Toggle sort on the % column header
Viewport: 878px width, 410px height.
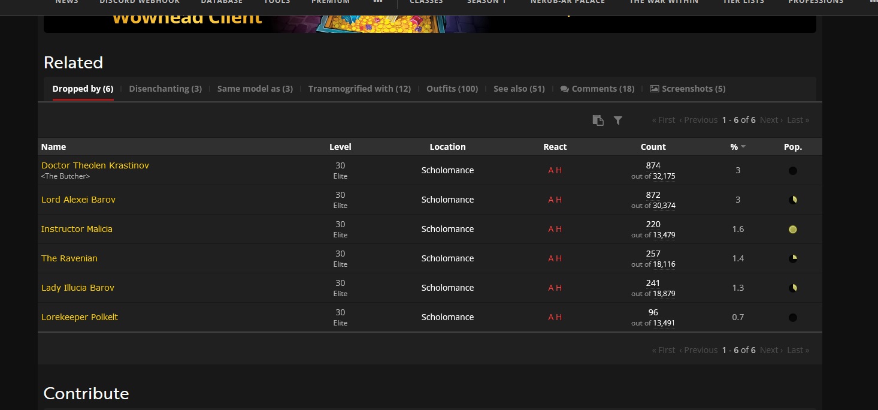pos(738,147)
